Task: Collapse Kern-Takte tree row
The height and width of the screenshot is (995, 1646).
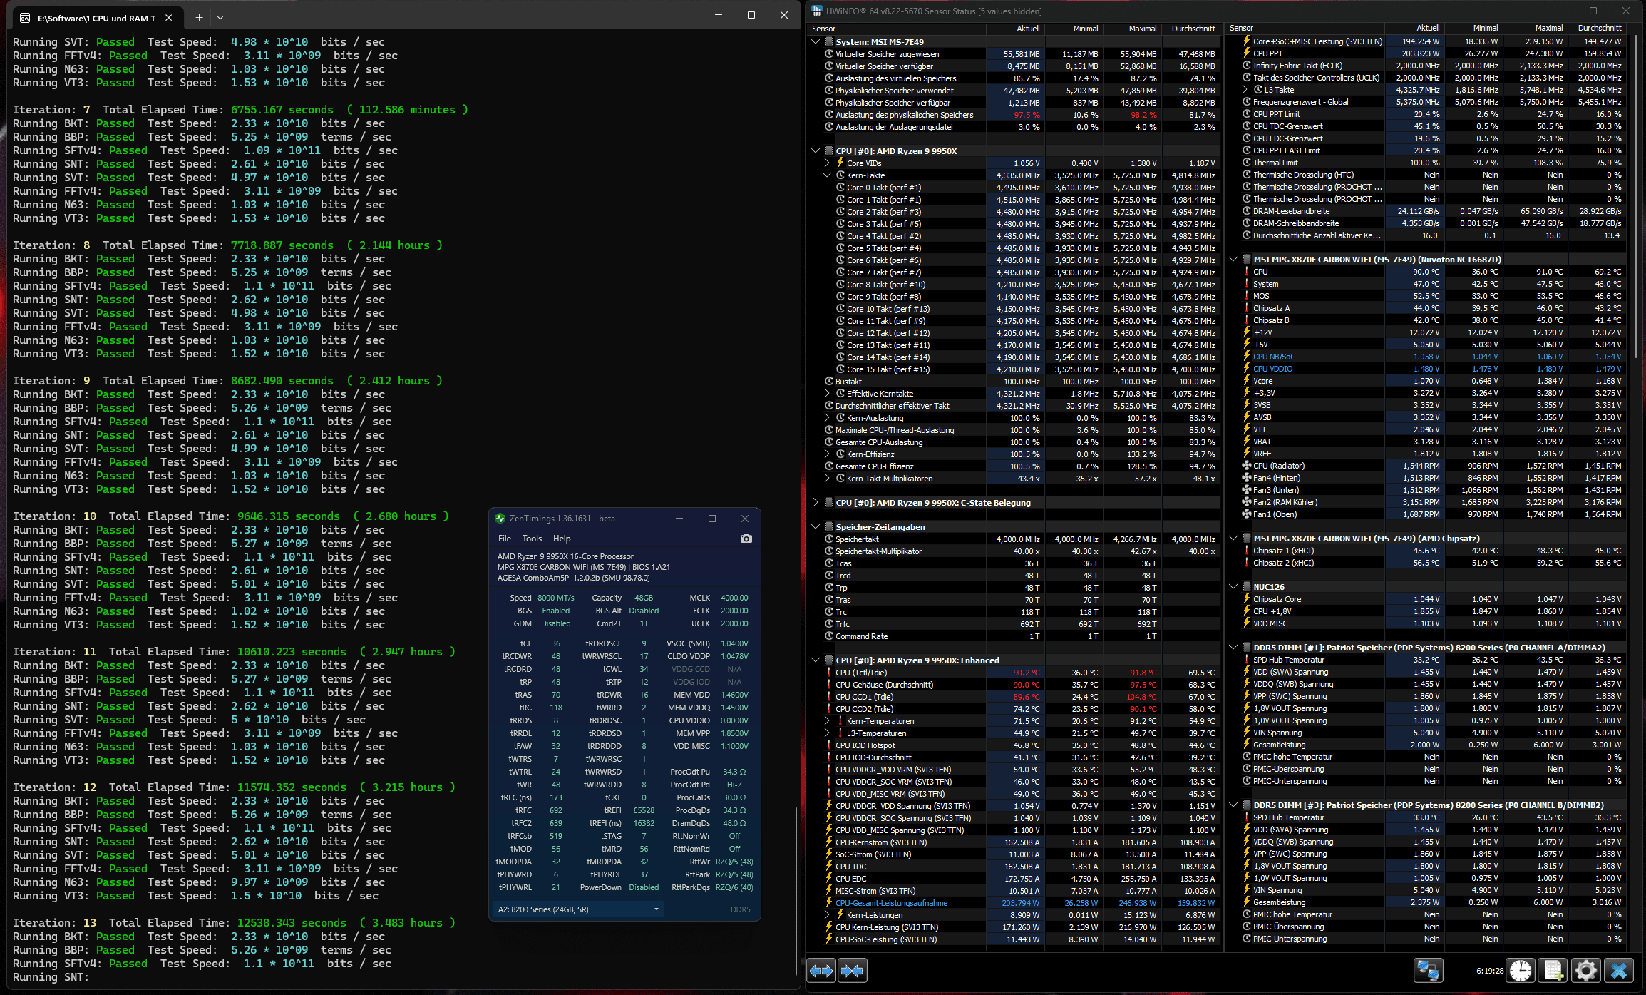Action: (x=827, y=175)
